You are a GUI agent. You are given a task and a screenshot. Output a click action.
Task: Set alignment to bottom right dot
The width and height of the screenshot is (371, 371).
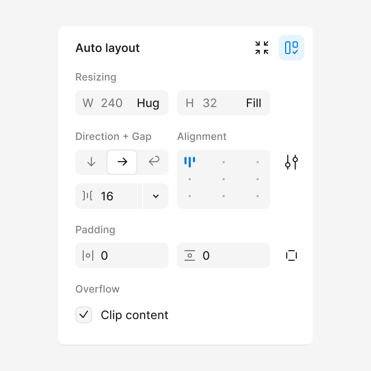coord(258,196)
